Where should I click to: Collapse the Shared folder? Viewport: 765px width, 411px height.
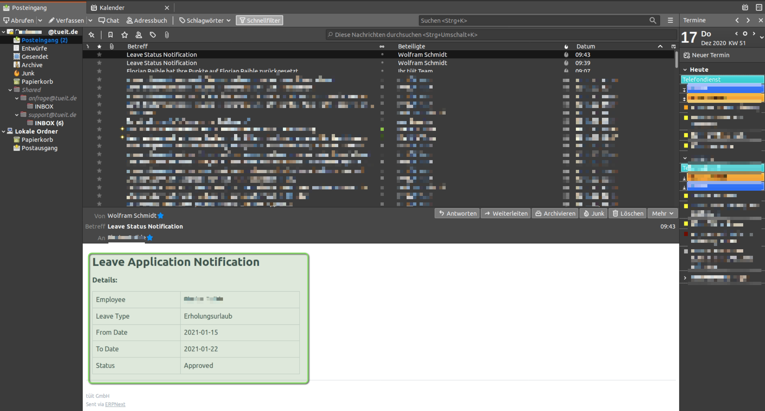point(10,90)
